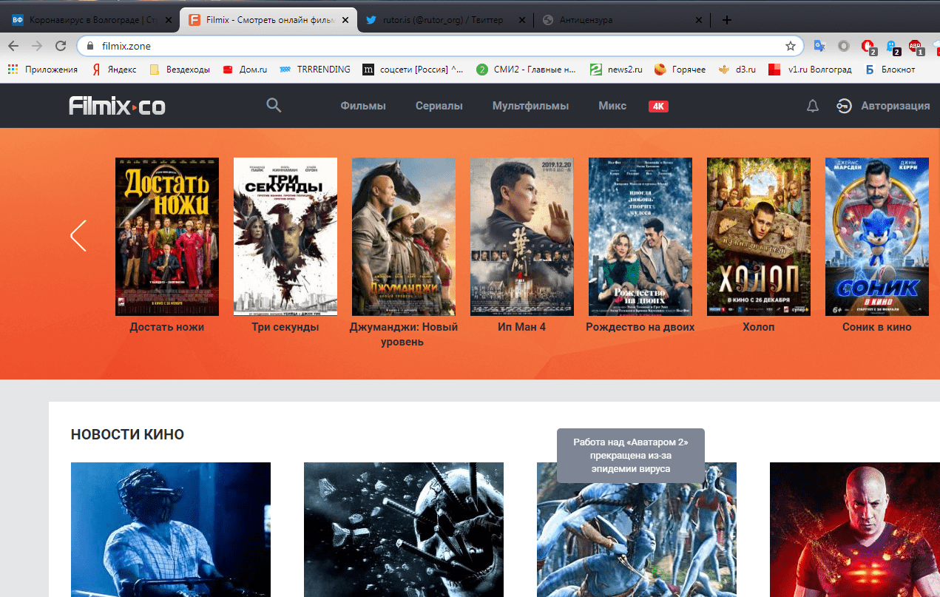Click the 4K badge icon
Image resolution: width=940 pixels, height=597 pixels.
pyautogui.click(x=658, y=107)
